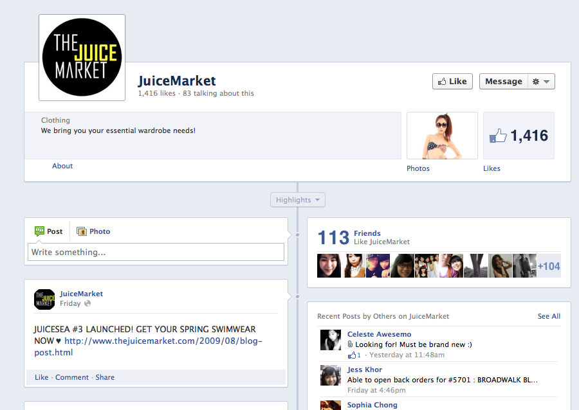Click the green Post speech bubble icon
The image size is (579, 410).
click(39, 231)
